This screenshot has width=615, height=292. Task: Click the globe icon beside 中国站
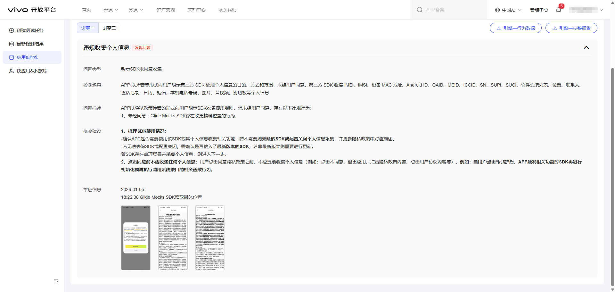(x=497, y=10)
